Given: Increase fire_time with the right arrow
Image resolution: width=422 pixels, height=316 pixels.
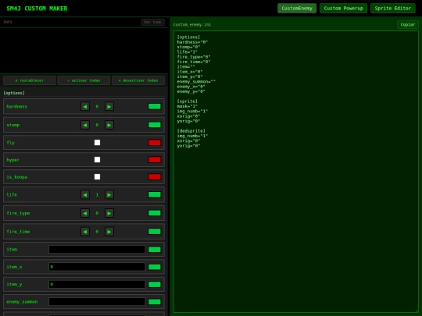Looking at the screenshot, I should coord(109,232).
